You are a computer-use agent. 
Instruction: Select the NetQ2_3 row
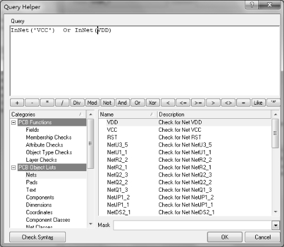tap(185, 175)
